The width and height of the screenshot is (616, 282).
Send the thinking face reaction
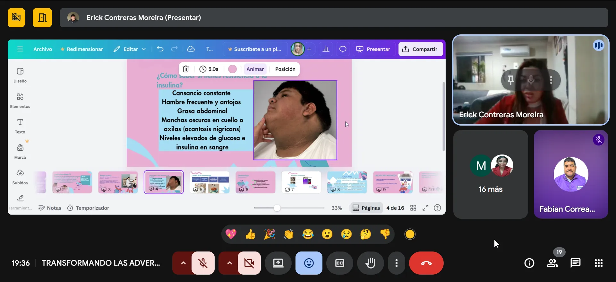tap(366, 234)
